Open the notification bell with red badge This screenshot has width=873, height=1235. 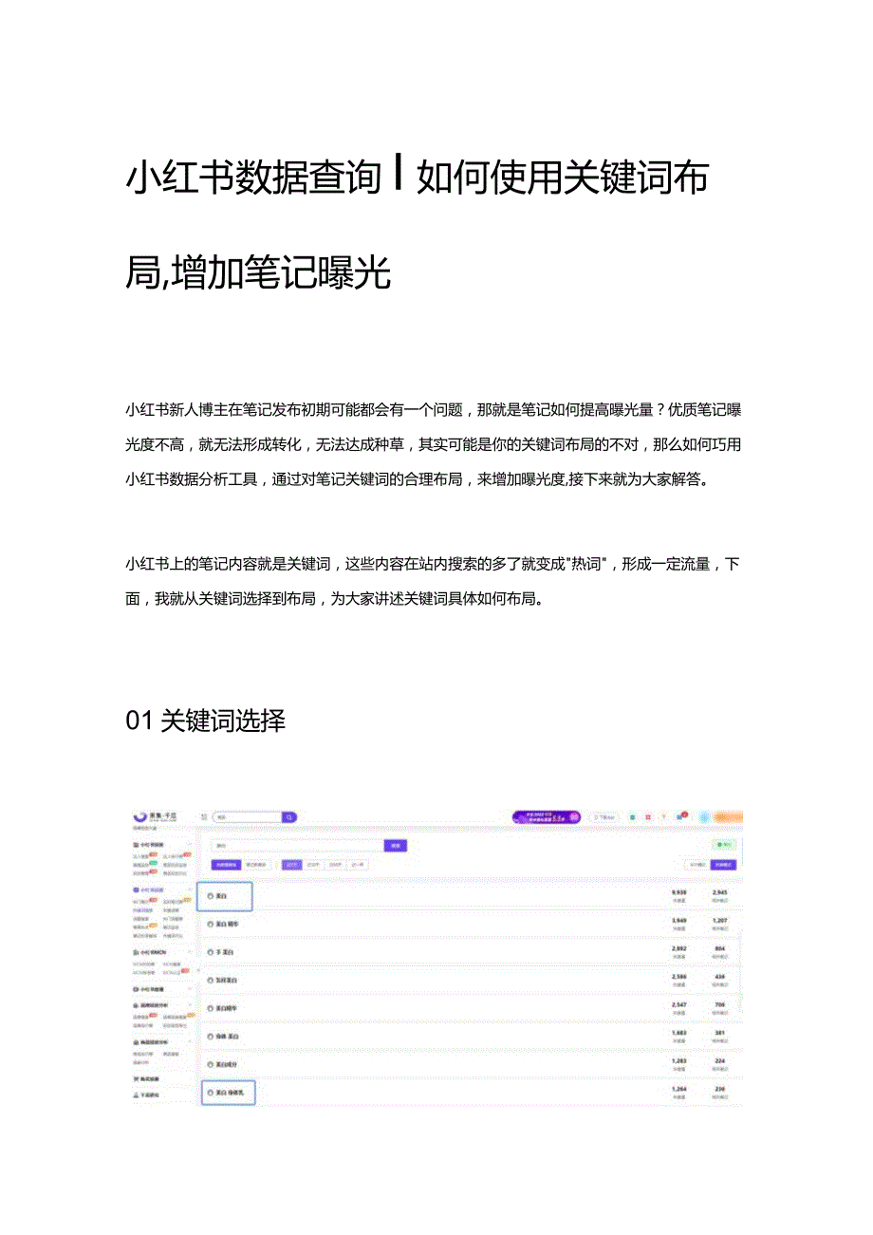(x=679, y=815)
